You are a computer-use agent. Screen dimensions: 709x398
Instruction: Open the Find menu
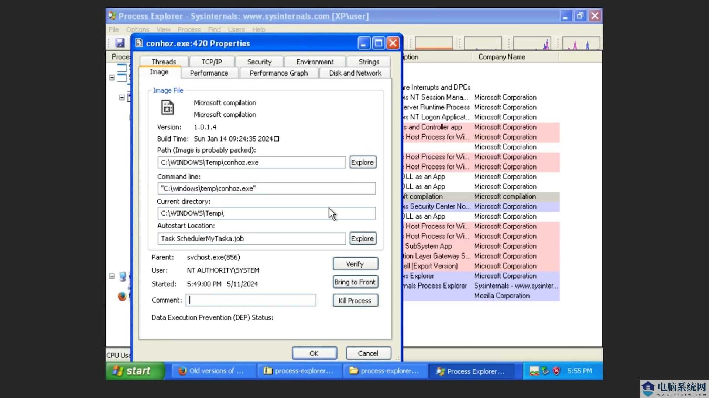pyautogui.click(x=214, y=29)
